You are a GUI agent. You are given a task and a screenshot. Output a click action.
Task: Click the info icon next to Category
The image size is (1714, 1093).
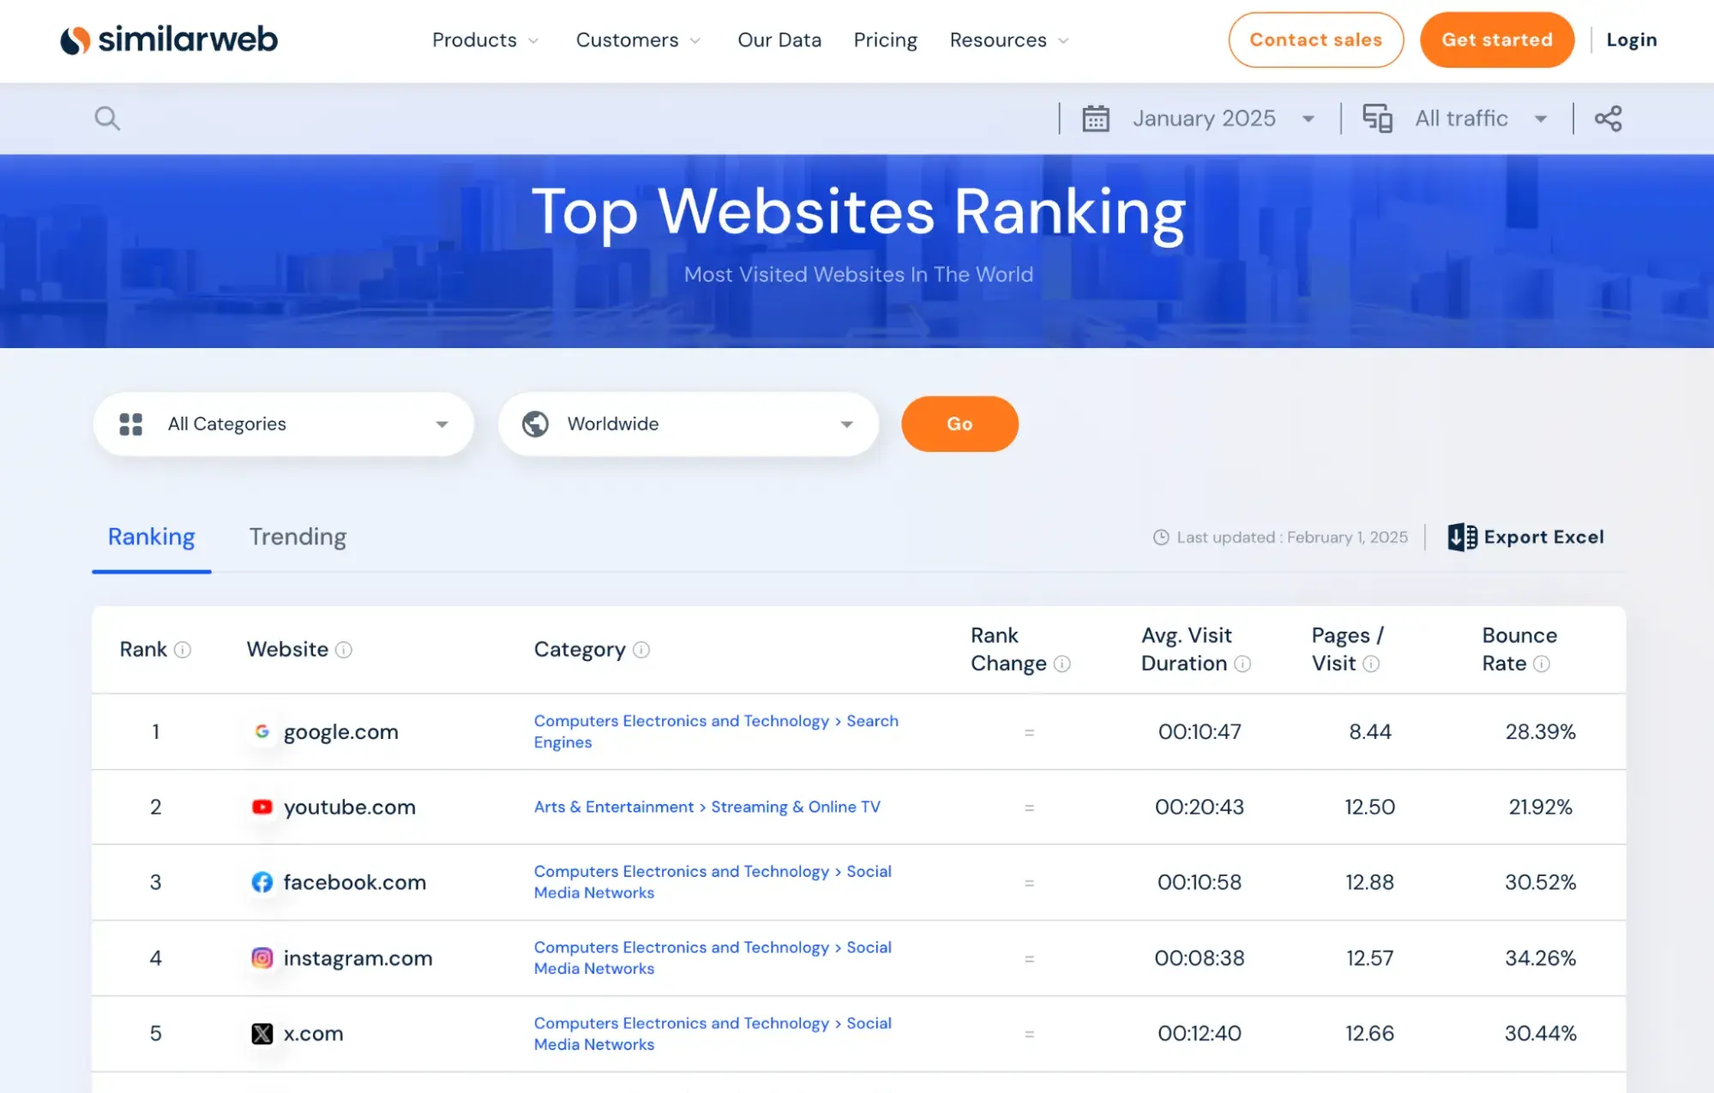pos(641,650)
